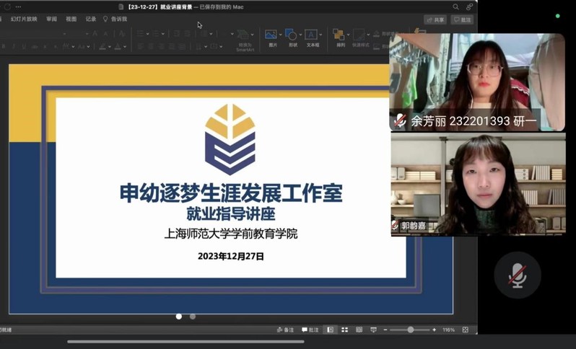The width and height of the screenshot is (576, 349).
Task: Open the 幻灯片放映 tab
Action: coord(24,19)
